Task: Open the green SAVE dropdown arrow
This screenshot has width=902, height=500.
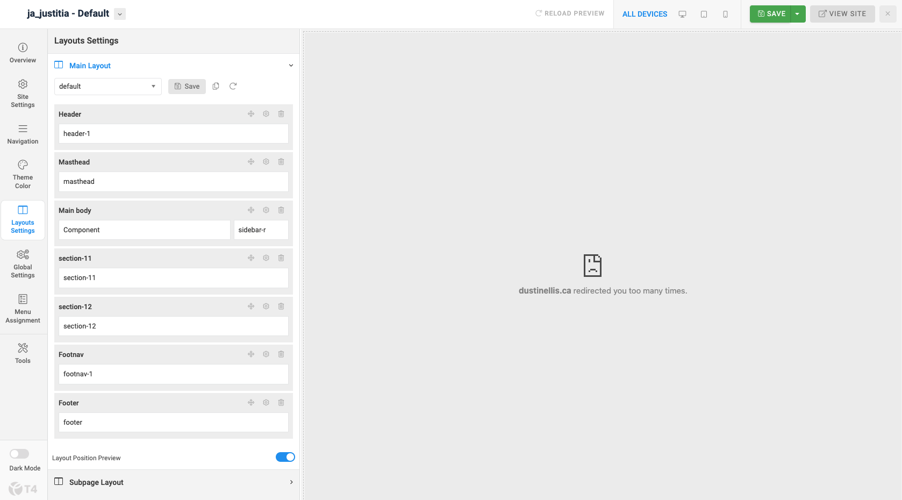Action: tap(798, 14)
